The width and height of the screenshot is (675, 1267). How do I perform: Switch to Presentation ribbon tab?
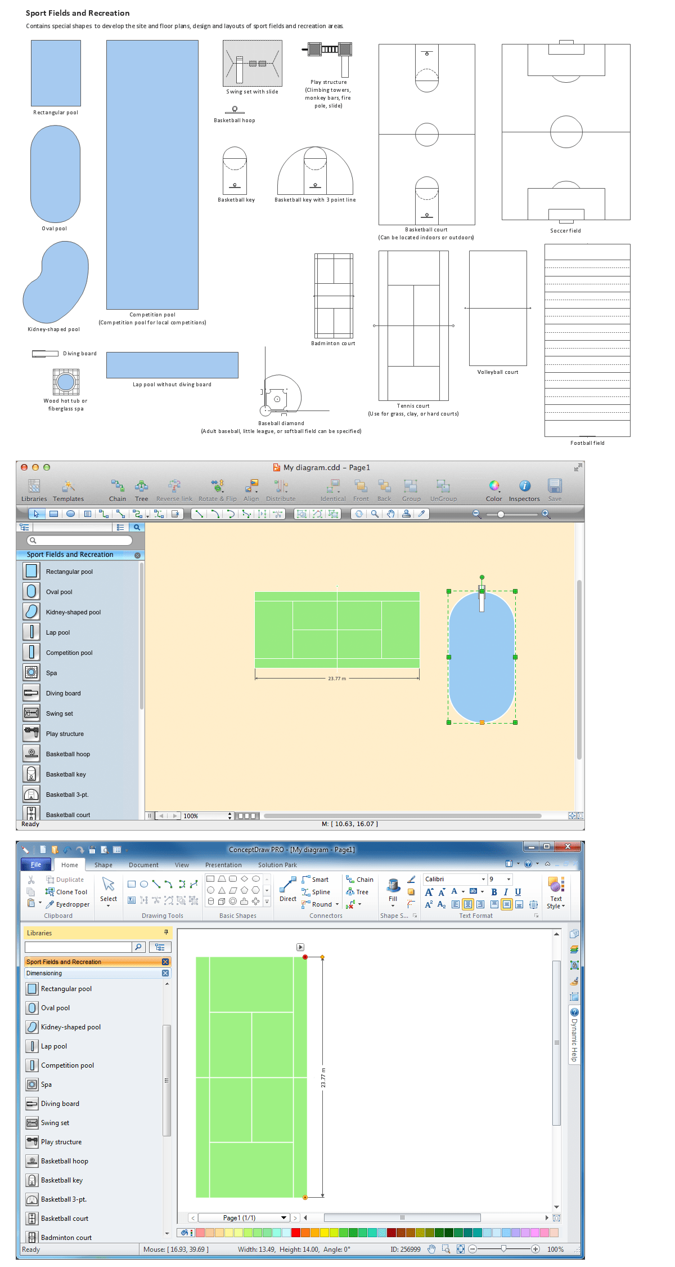click(x=223, y=865)
